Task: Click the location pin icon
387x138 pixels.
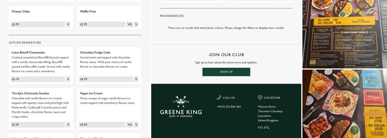Action: click(260, 97)
